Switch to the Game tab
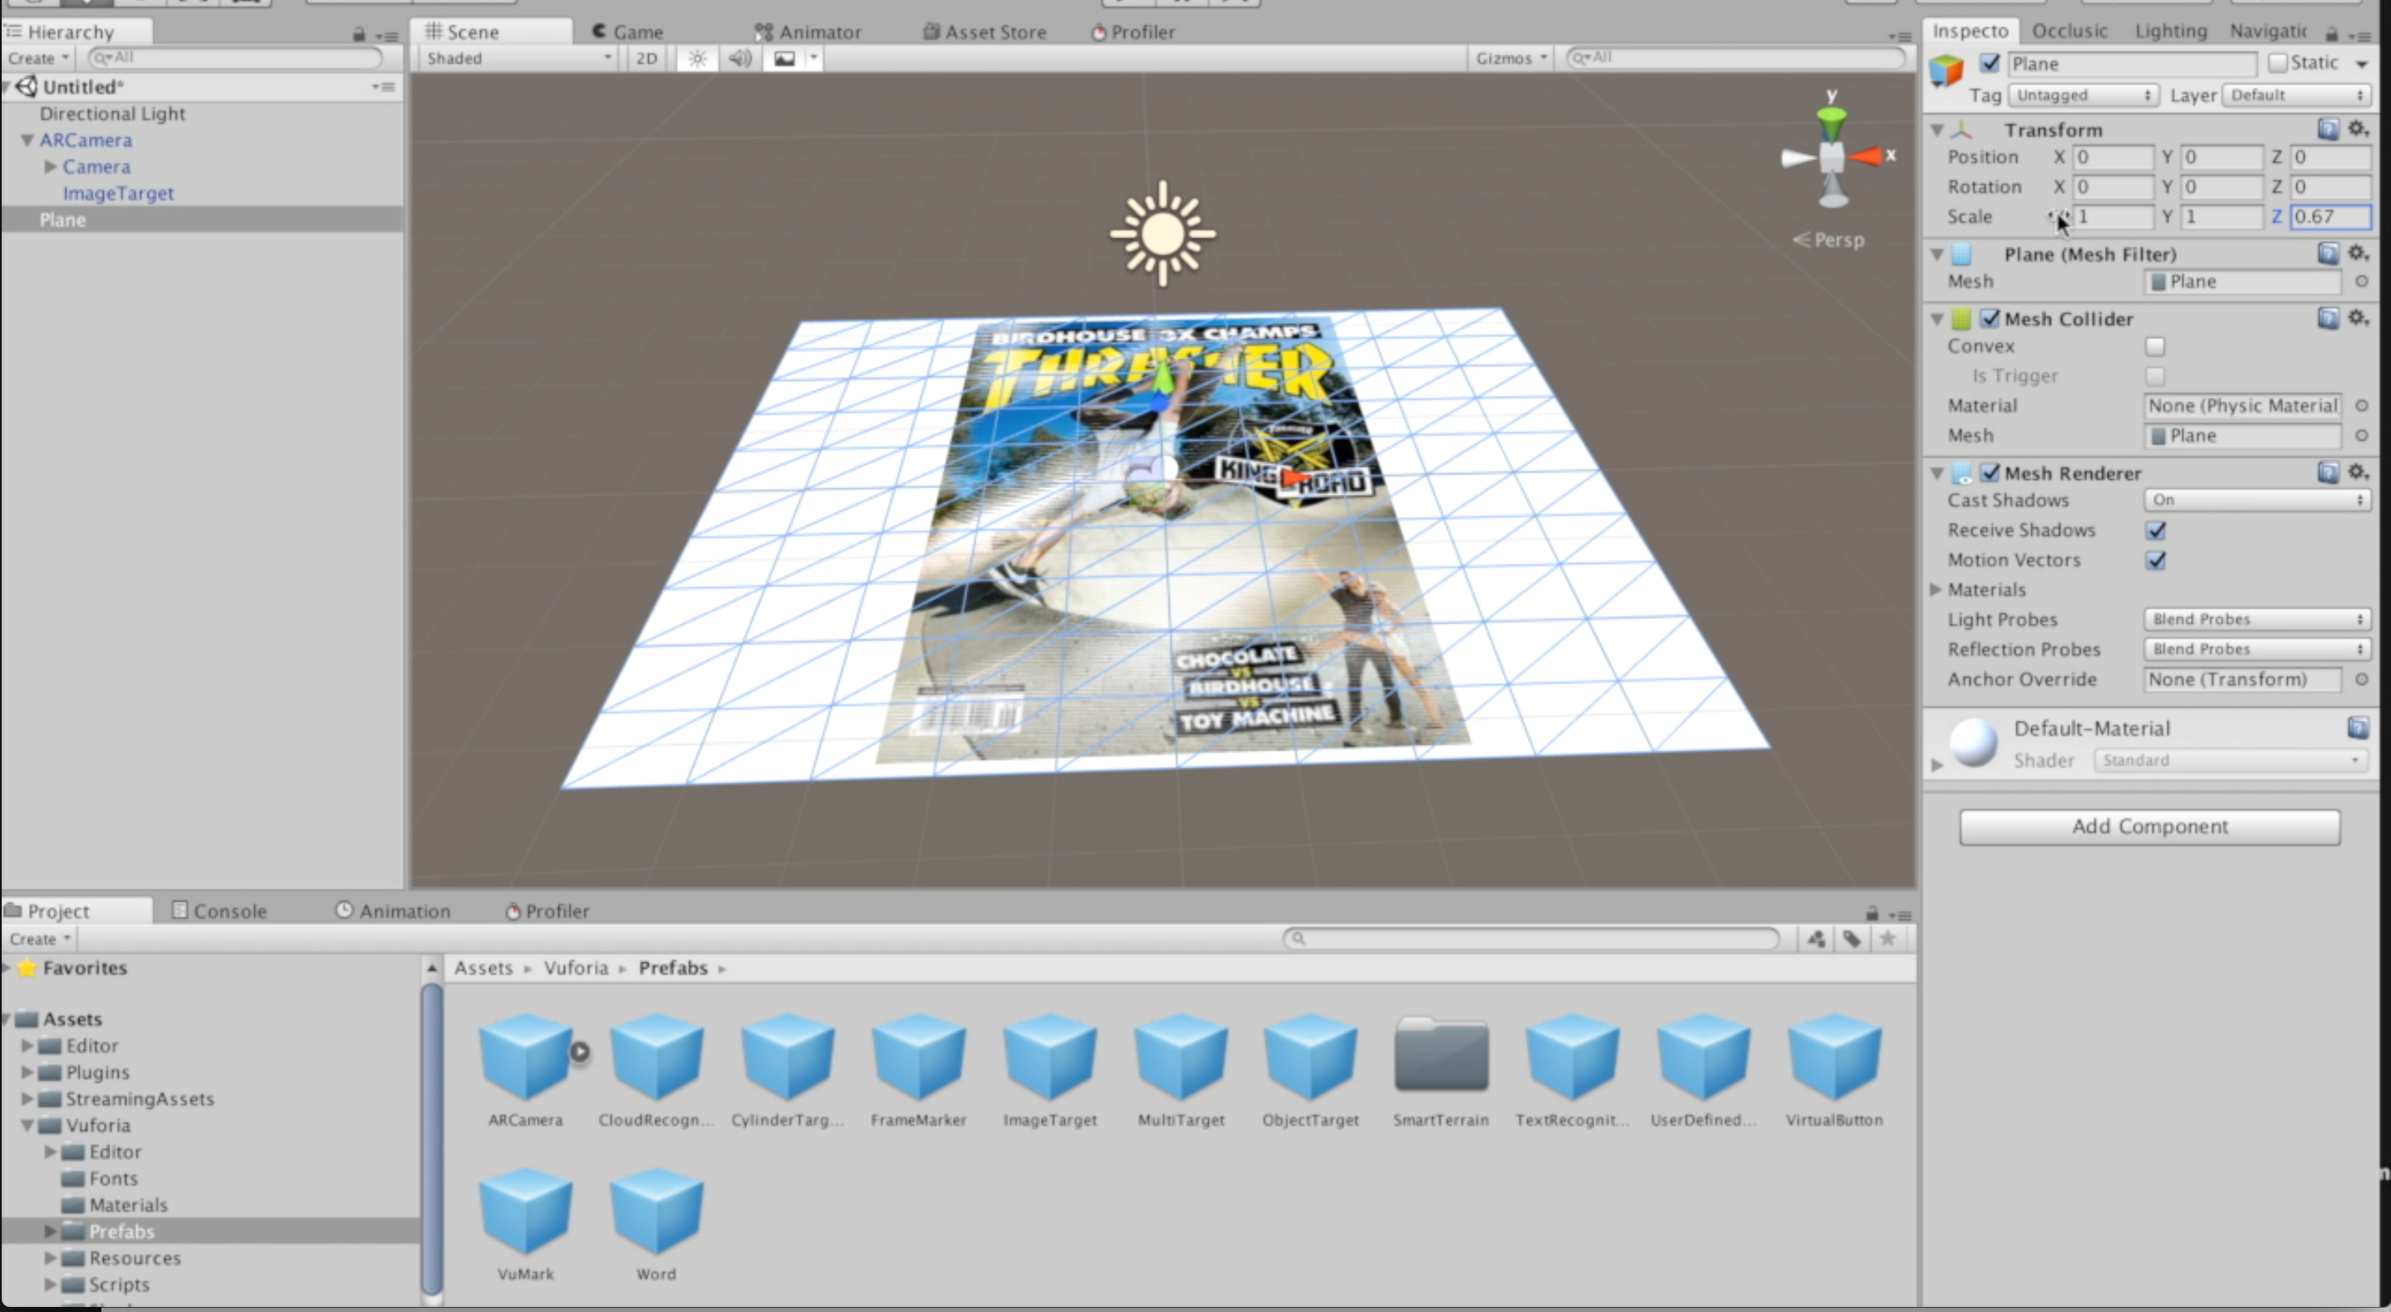Viewport: 2391px width, 1312px height. click(627, 31)
